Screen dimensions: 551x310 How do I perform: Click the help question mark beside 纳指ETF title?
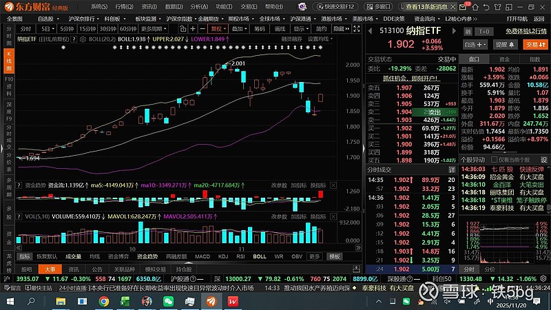coord(74,39)
